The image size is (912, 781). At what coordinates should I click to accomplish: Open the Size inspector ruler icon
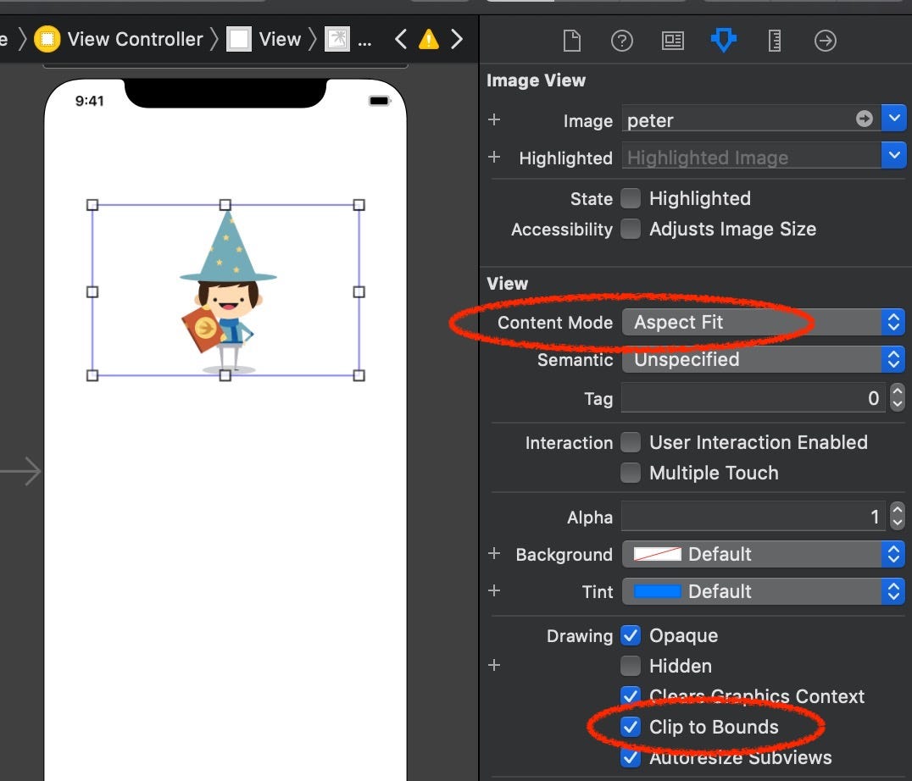pos(774,40)
